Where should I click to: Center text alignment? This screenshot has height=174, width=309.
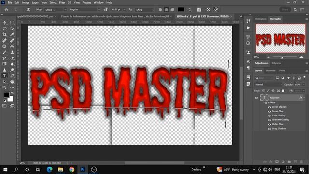[x=166, y=10]
